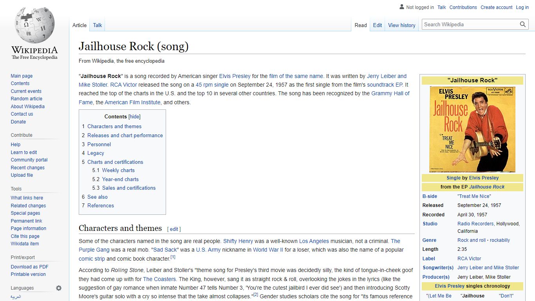The image size is (535, 301).
Task: Jump to Characters and themes in contents
Action: point(114,126)
